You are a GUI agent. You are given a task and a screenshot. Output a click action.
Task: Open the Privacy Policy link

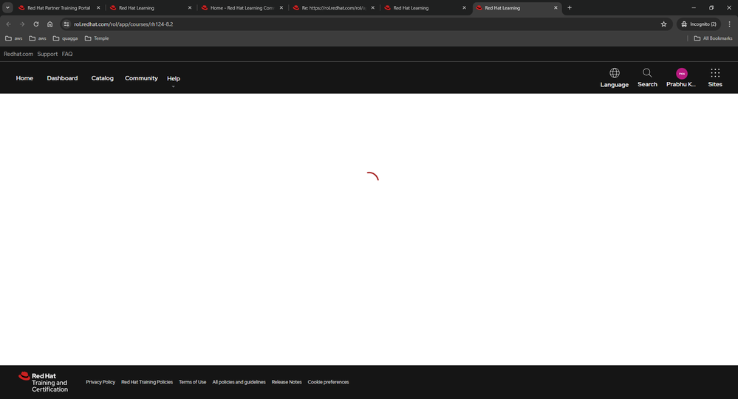click(100, 382)
